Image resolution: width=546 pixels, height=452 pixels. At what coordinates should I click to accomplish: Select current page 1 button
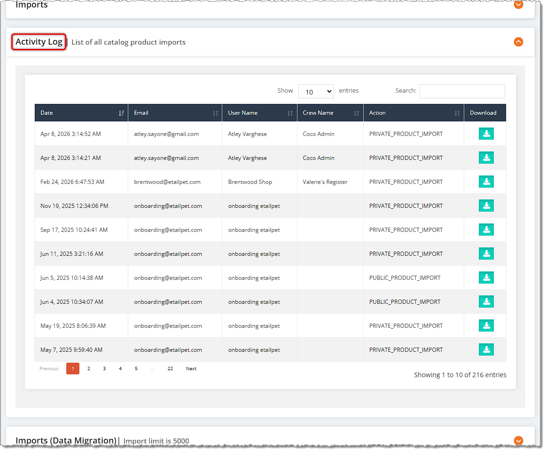coord(73,368)
